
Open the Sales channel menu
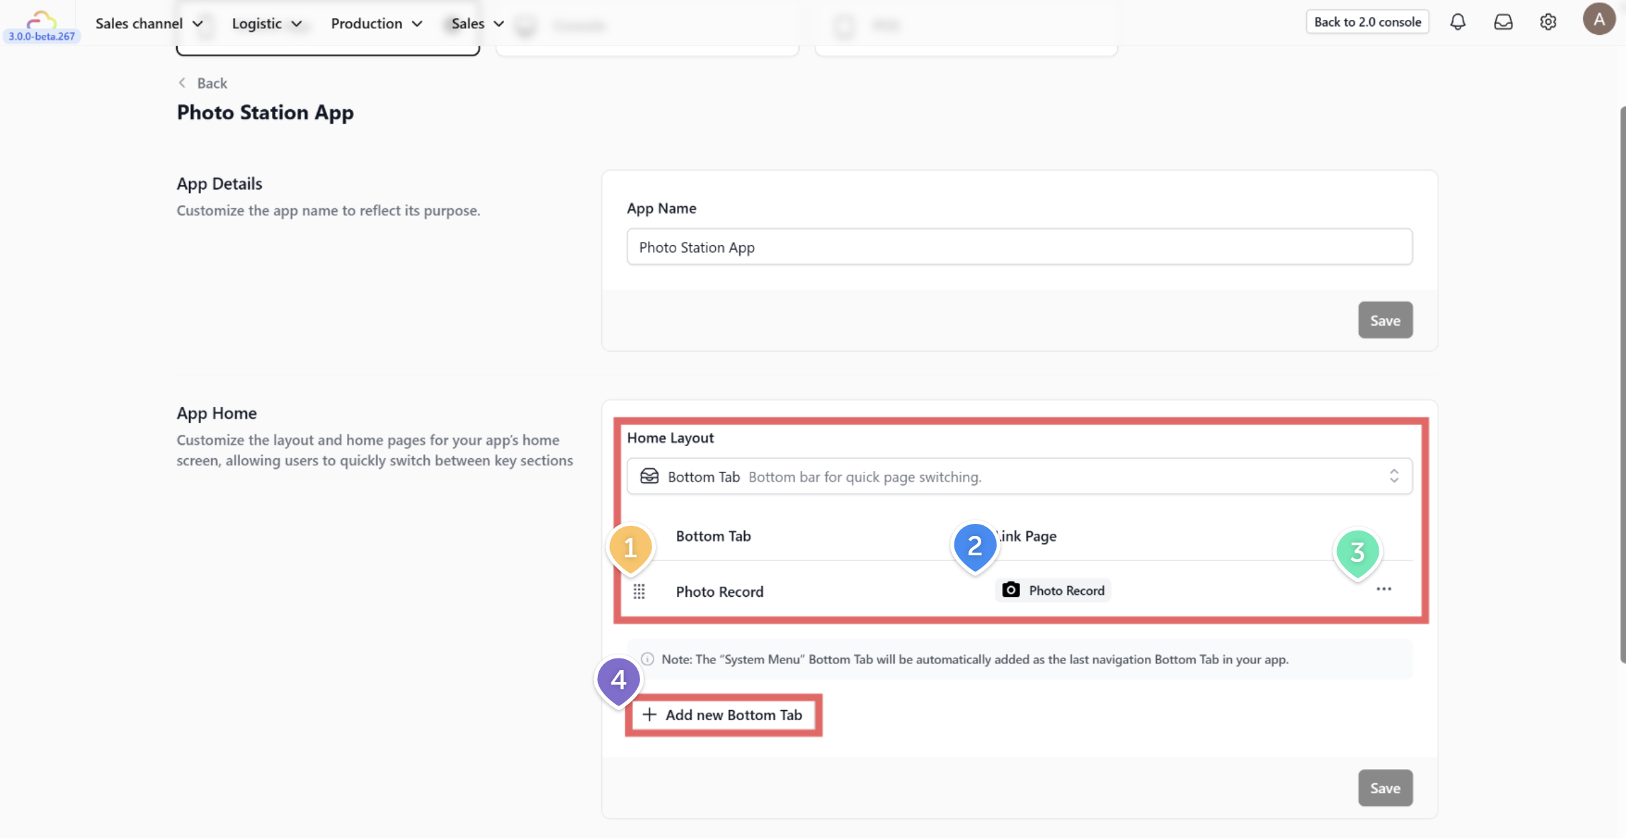149,23
